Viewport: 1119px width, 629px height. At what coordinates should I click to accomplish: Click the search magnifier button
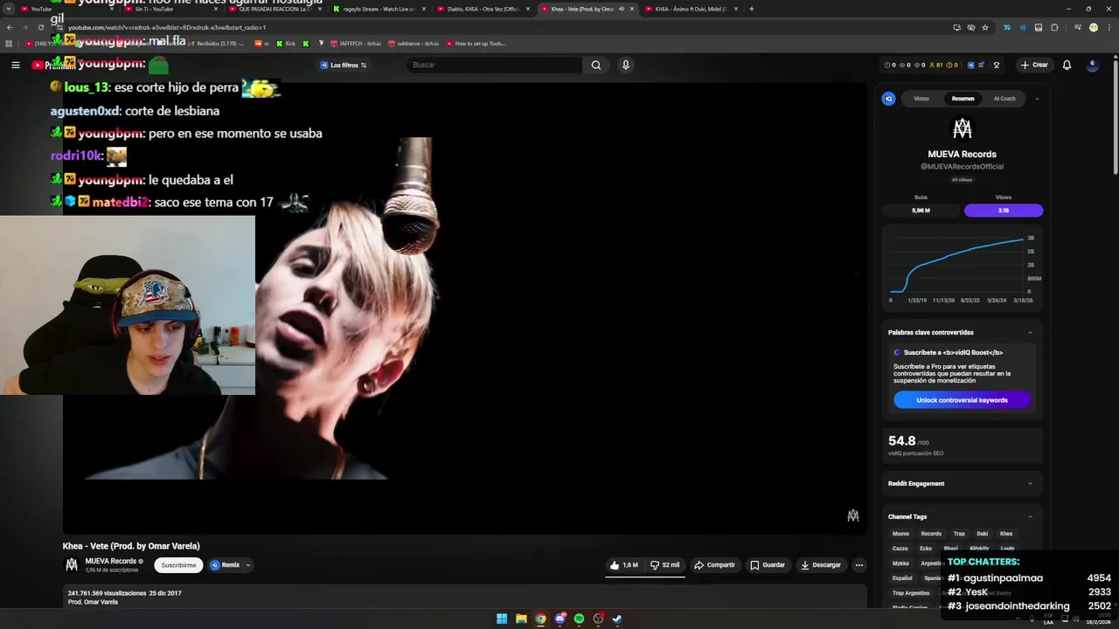tap(595, 65)
